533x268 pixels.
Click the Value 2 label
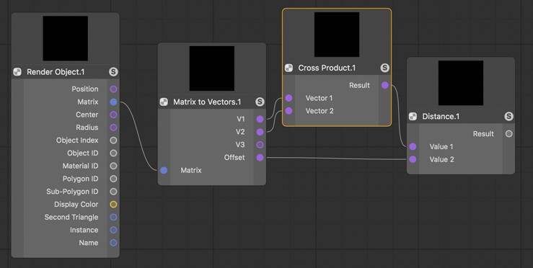click(441, 159)
